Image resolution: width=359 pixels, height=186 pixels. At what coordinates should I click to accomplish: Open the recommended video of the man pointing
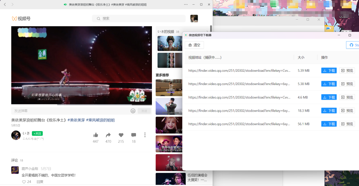(169, 106)
